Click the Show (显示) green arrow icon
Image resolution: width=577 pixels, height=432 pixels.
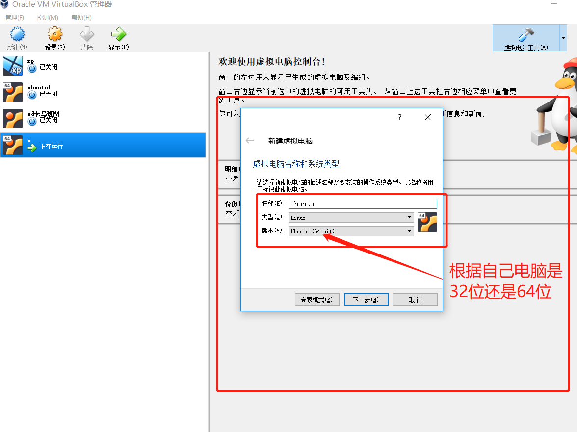[119, 34]
